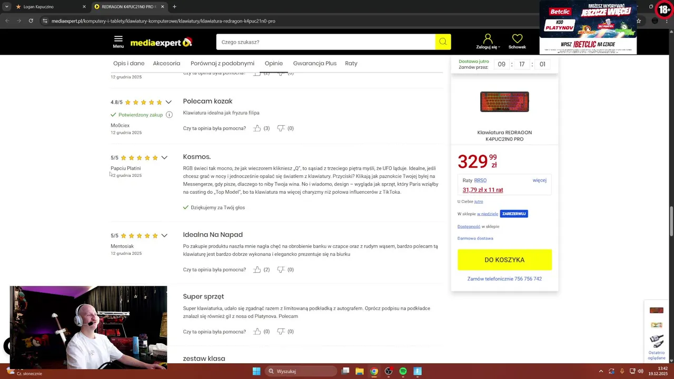674x379 pixels.
Task: Expand rating details for Mentosiak review
Action: tap(164, 235)
